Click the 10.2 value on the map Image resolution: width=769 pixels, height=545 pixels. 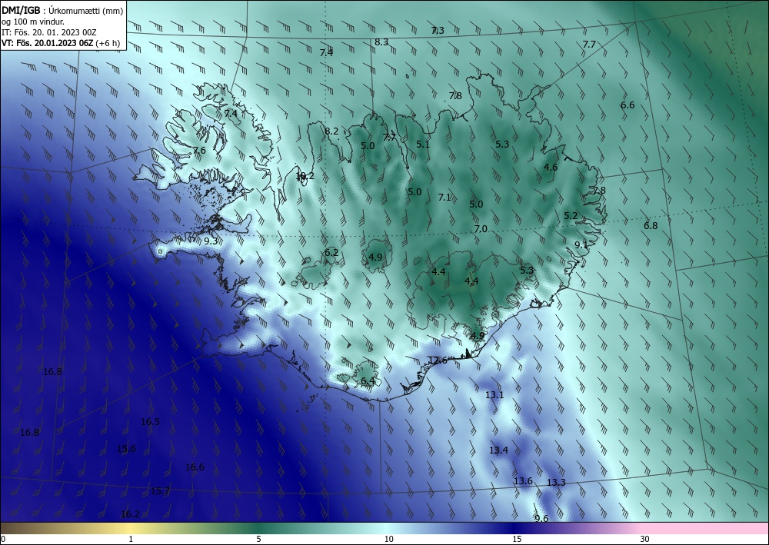pyautogui.click(x=305, y=176)
